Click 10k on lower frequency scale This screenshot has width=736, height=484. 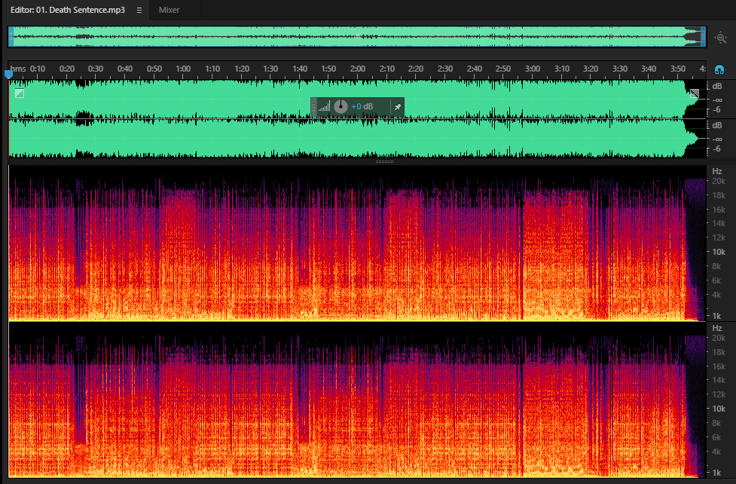pos(719,409)
